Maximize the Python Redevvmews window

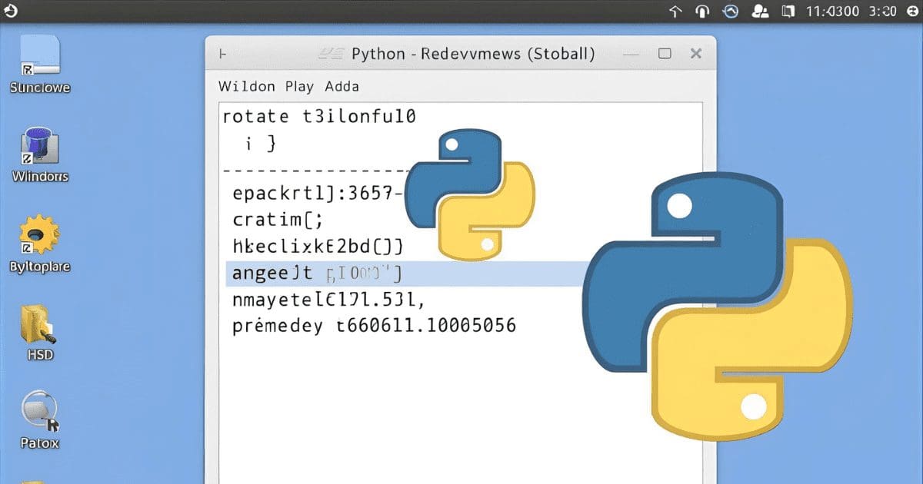[665, 54]
